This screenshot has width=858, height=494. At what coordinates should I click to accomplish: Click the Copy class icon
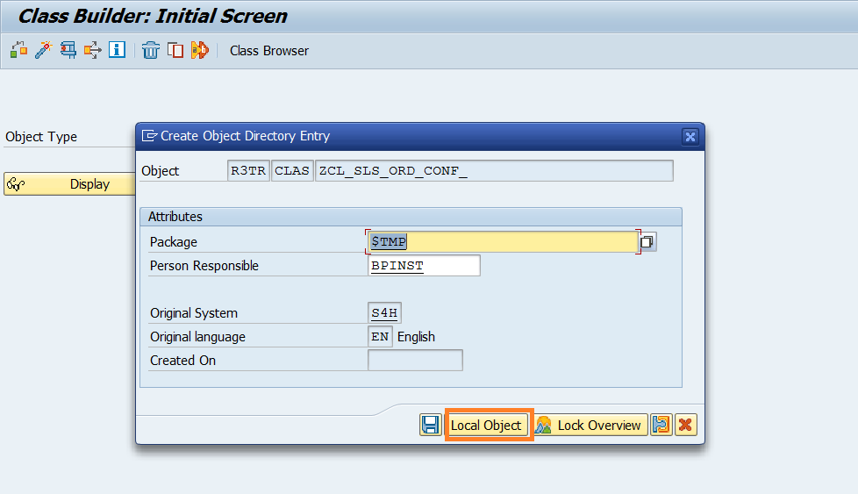(x=175, y=50)
